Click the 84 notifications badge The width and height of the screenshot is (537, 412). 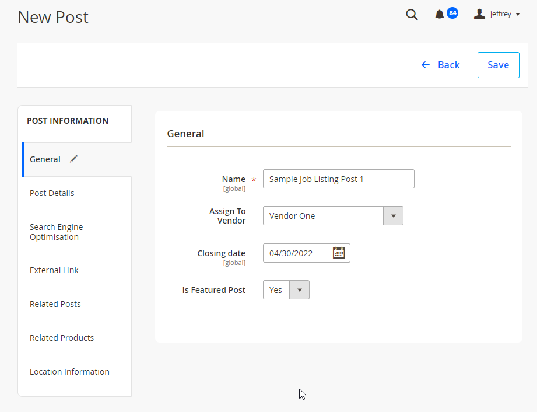452,13
